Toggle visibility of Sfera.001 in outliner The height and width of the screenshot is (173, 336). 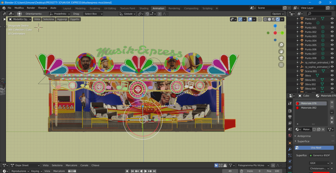[x=332, y=80]
